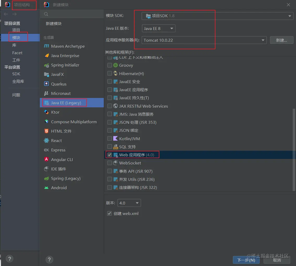Select 库 in project settings
Screen dimensions: 296x266
[x=14, y=45]
